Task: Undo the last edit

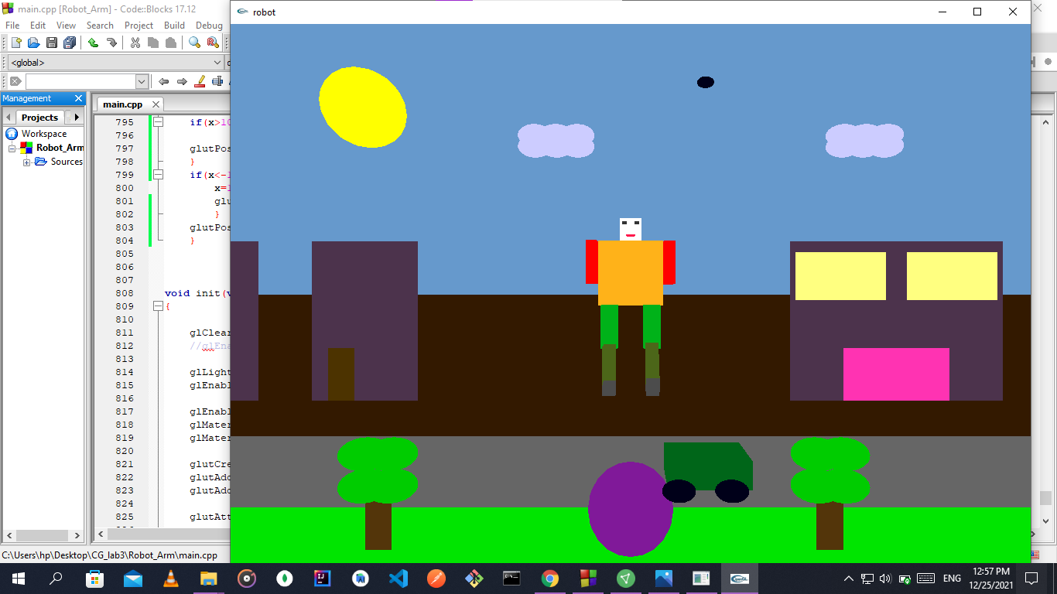Action: (x=93, y=43)
